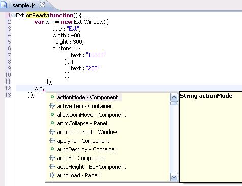
Task: Click the suggestion list scrollbar thumb
Action: (174, 103)
